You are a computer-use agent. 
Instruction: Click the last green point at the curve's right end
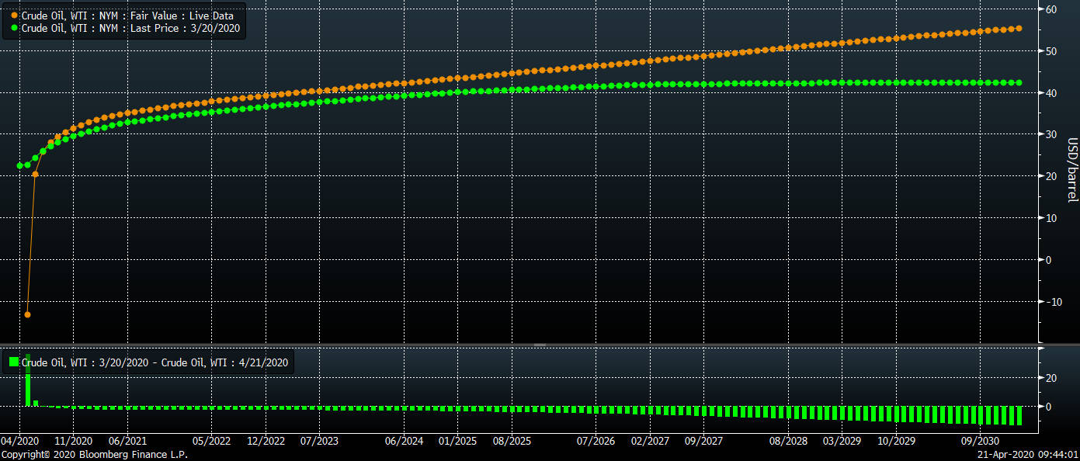pos(1019,82)
